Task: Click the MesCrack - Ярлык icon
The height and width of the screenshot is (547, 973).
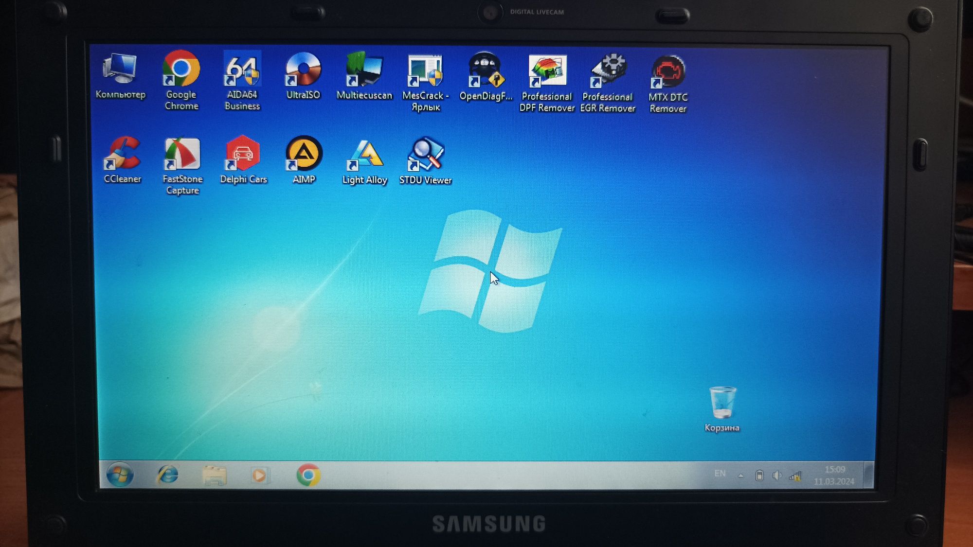Action: (x=426, y=83)
